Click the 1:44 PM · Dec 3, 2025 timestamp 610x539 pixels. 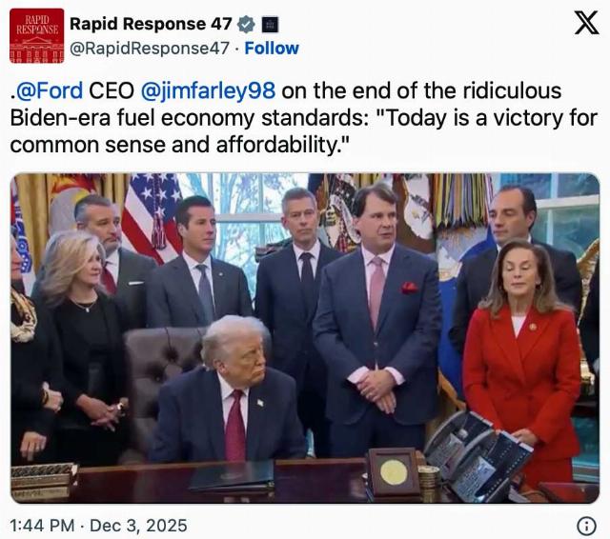tap(99, 526)
